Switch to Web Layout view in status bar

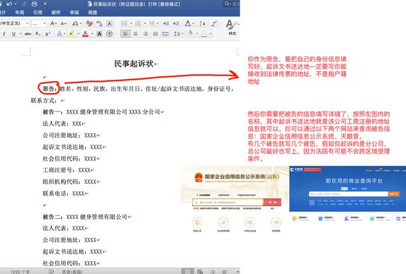pos(200,271)
